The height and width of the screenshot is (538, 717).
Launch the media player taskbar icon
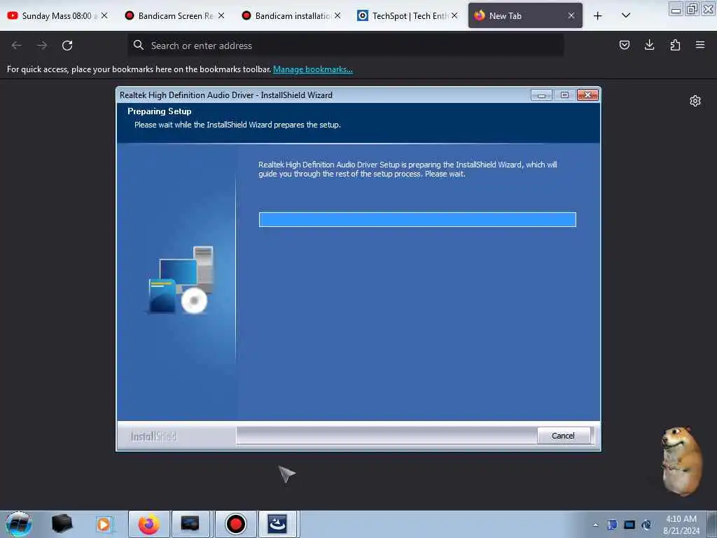click(104, 524)
